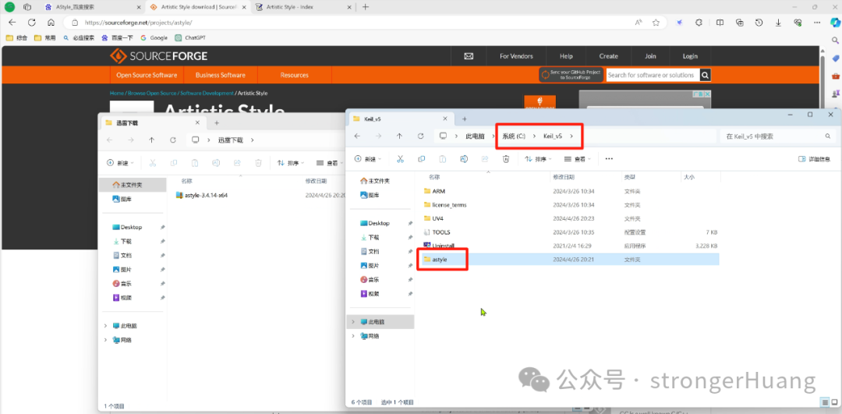Open the 新建 (new) dropdown in Keil_v5
842x414 pixels.
(368, 159)
